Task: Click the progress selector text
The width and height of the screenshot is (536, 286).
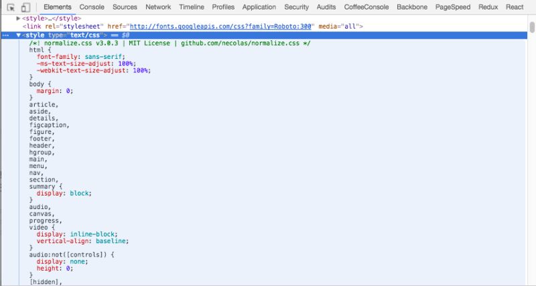Action: [46, 221]
